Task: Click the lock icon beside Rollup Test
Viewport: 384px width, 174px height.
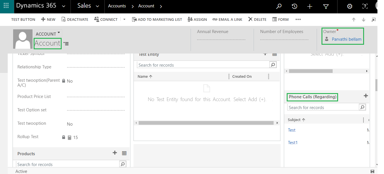Action: tap(64, 137)
